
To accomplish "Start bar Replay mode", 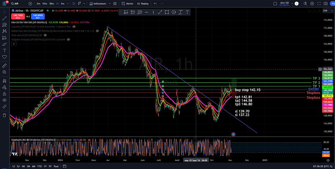I will pos(143,4).
